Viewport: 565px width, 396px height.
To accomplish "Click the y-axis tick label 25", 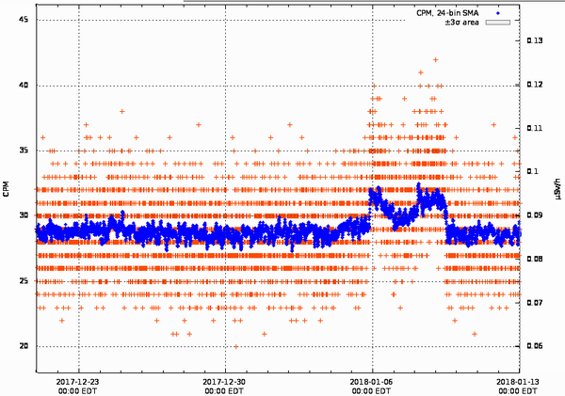I will [x=23, y=280].
